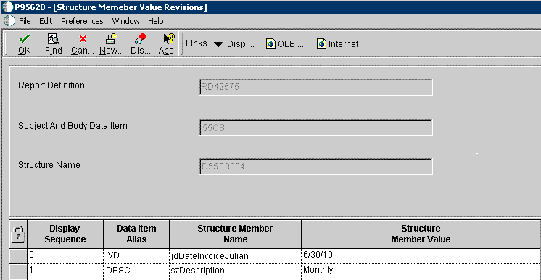Viewport: 541px width, 280px height.
Task: Click the Display Sequence cell 0
Action: pos(65,256)
